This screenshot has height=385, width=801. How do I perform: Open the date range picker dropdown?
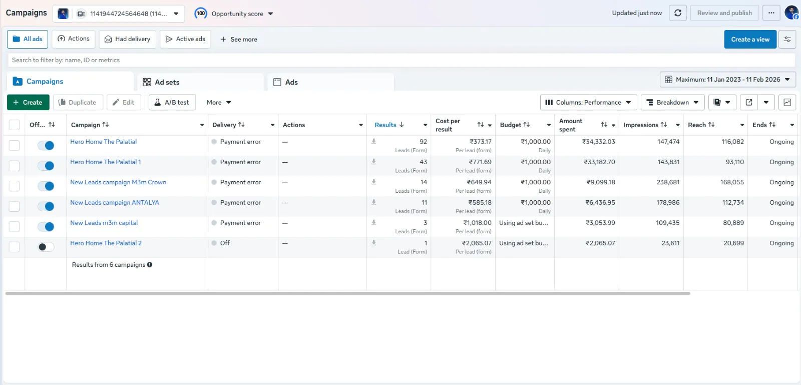coord(728,80)
